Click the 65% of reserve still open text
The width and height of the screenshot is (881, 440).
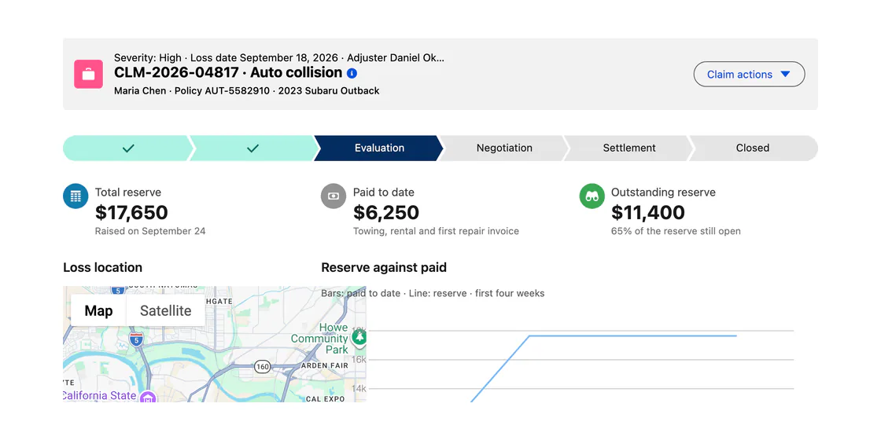(x=676, y=231)
